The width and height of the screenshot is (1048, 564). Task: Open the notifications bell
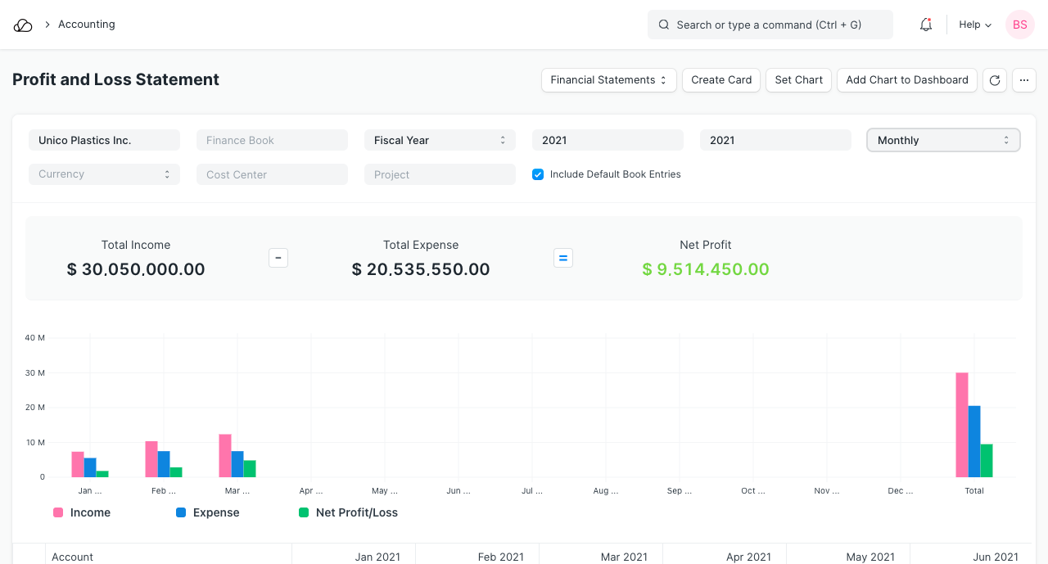926,25
